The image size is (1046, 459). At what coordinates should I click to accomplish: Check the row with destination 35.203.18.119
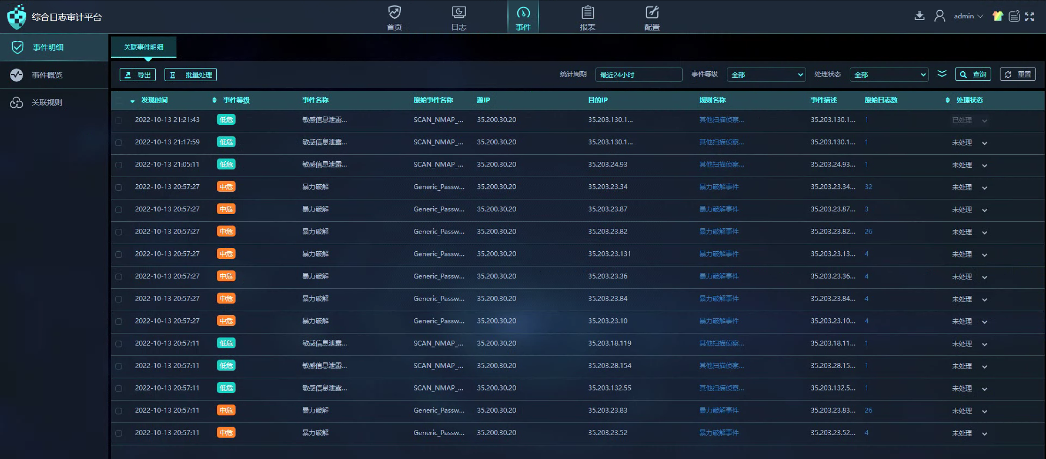coord(119,344)
